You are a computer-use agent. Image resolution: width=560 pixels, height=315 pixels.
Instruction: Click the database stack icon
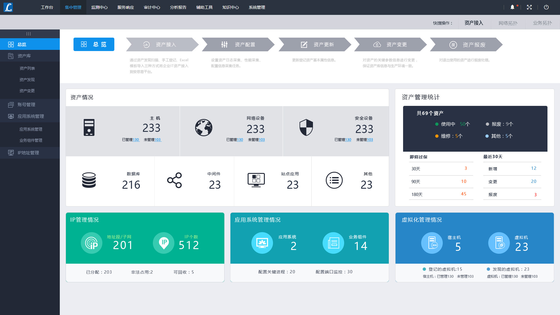pyautogui.click(x=89, y=180)
